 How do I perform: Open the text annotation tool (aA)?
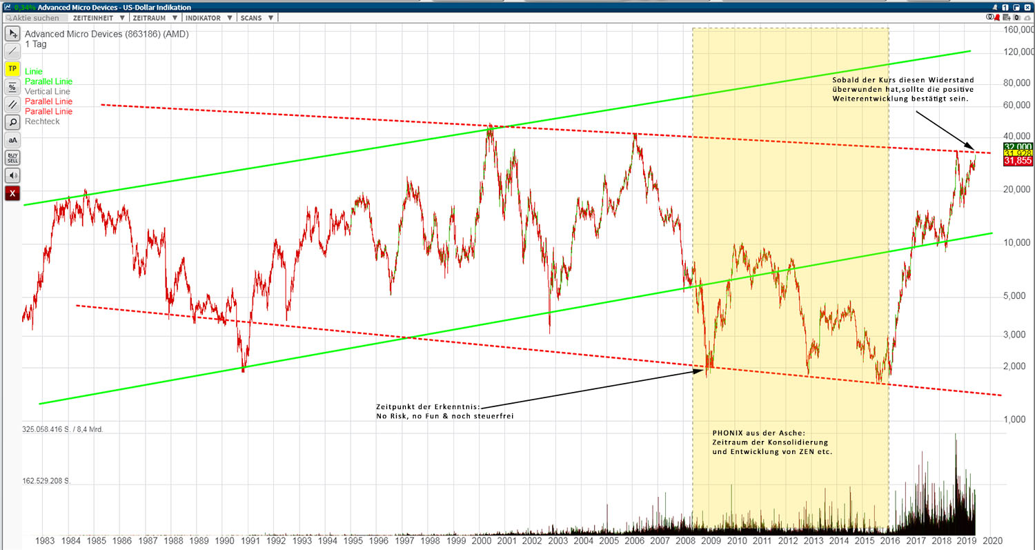pos(12,140)
